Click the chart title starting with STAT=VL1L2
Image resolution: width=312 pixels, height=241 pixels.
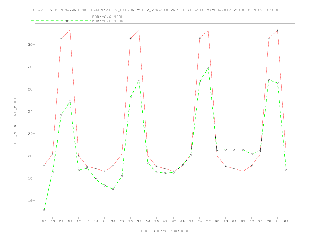(x=155, y=10)
